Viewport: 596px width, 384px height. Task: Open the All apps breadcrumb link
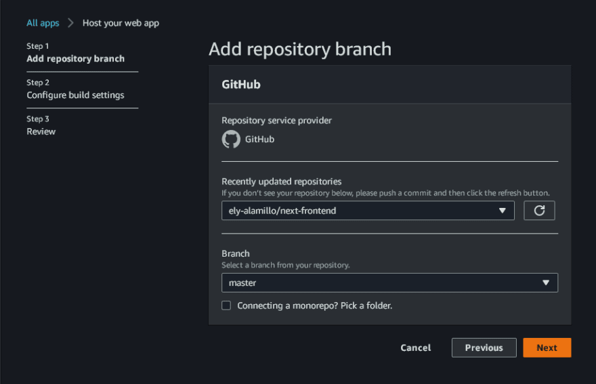pos(43,23)
